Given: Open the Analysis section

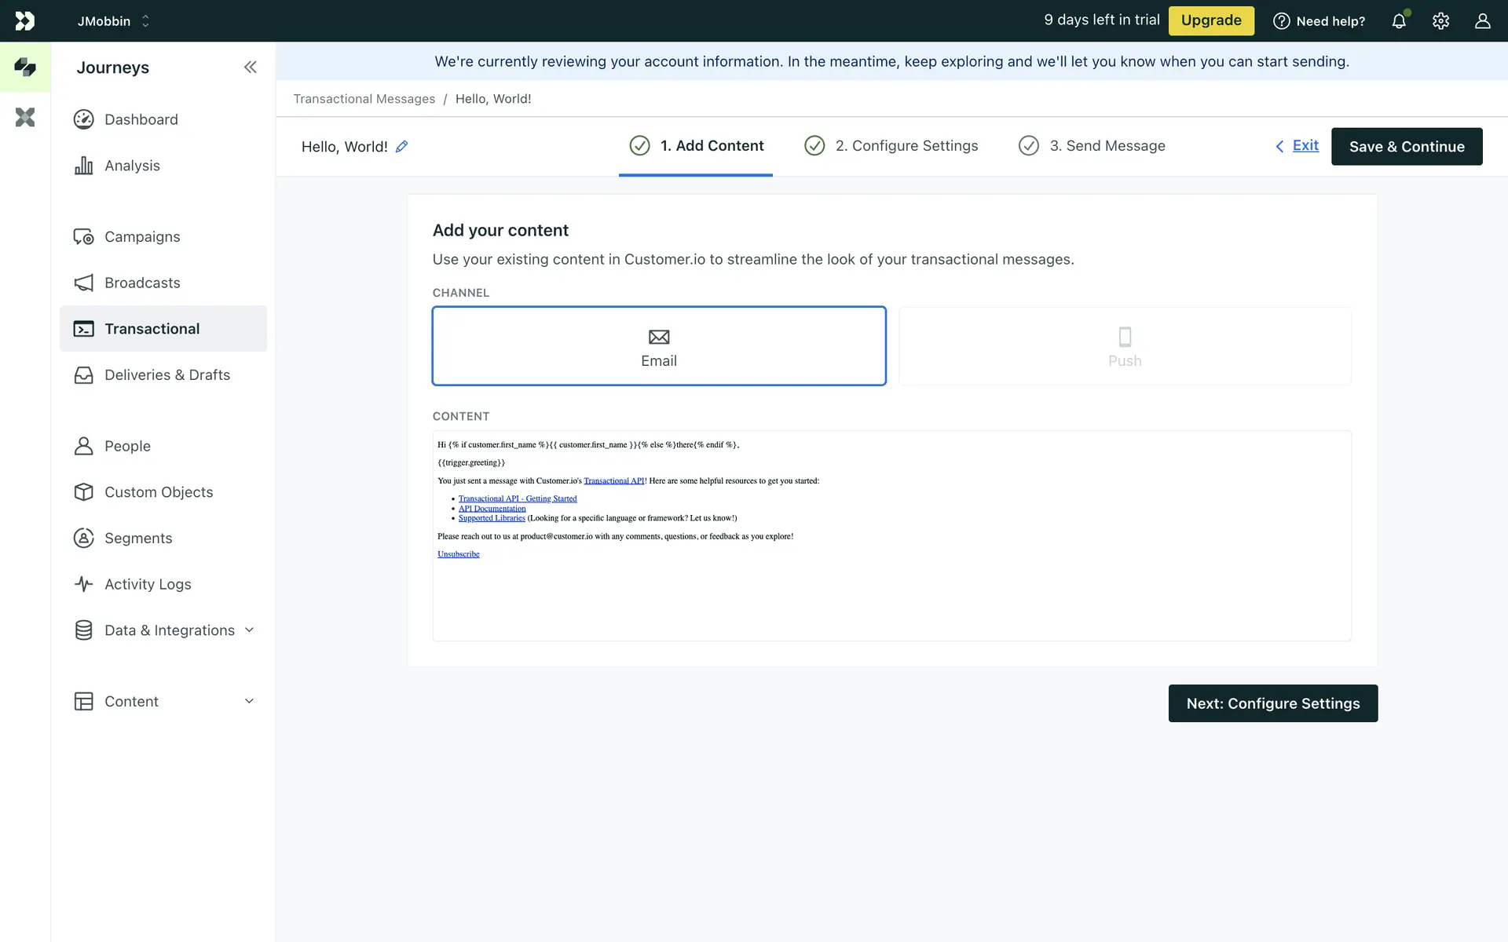Looking at the screenshot, I should [132, 166].
